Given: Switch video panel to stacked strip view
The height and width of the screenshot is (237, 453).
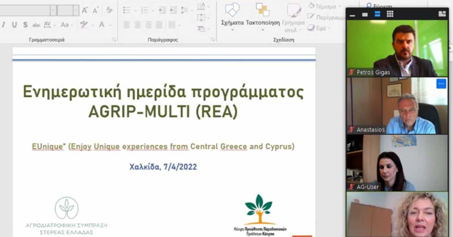Looking at the screenshot, I should click(x=377, y=14).
